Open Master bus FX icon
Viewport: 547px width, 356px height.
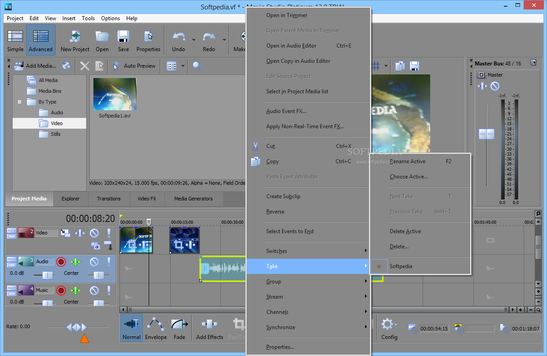click(x=482, y=86)
